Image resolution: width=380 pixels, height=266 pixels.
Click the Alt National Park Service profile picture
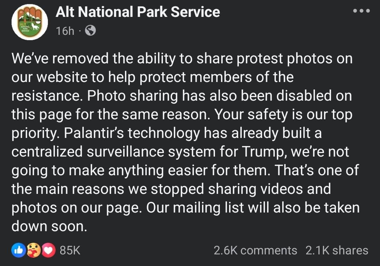[30, 22]
